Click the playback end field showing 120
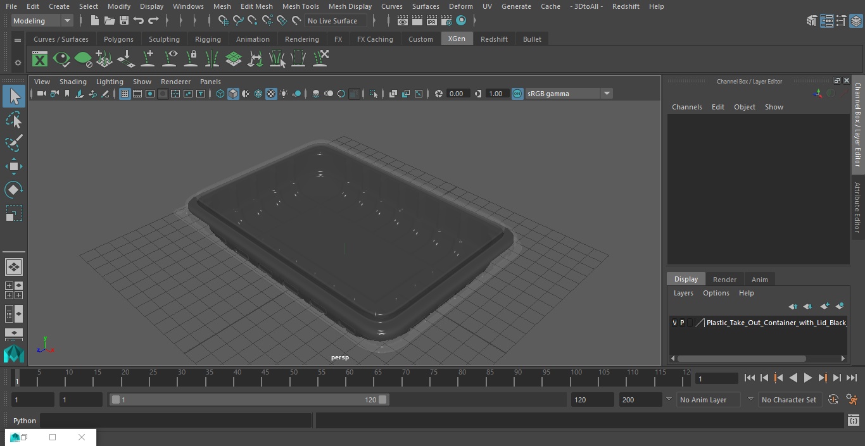 [x=592, y=400]
